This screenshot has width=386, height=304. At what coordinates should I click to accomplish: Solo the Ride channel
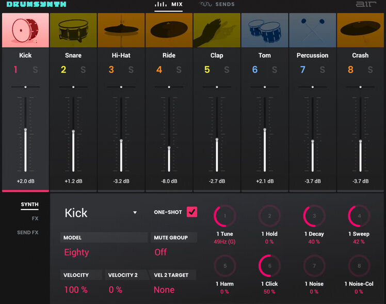(179, 70)
